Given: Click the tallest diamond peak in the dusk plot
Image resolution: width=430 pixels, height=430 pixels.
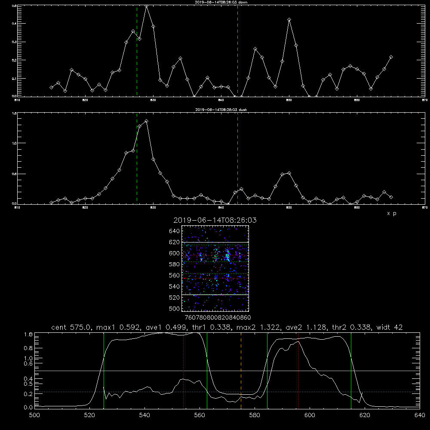Looking at the screenshot, I should [147, 121].
